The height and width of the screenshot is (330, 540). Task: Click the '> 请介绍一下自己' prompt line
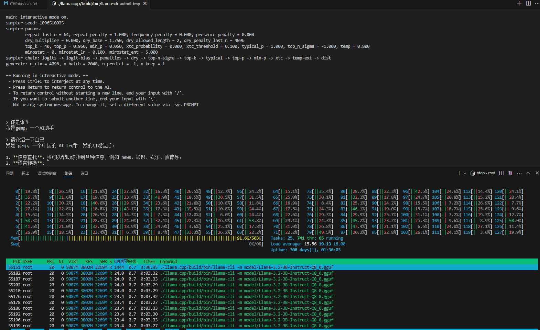click(25, 140)
